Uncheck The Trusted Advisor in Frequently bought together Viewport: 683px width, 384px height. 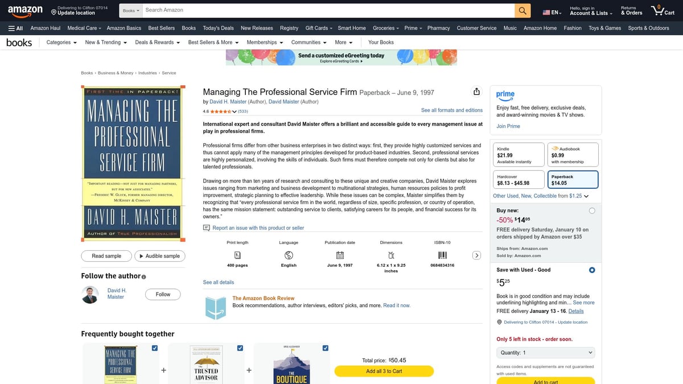[x=240, y=348]
